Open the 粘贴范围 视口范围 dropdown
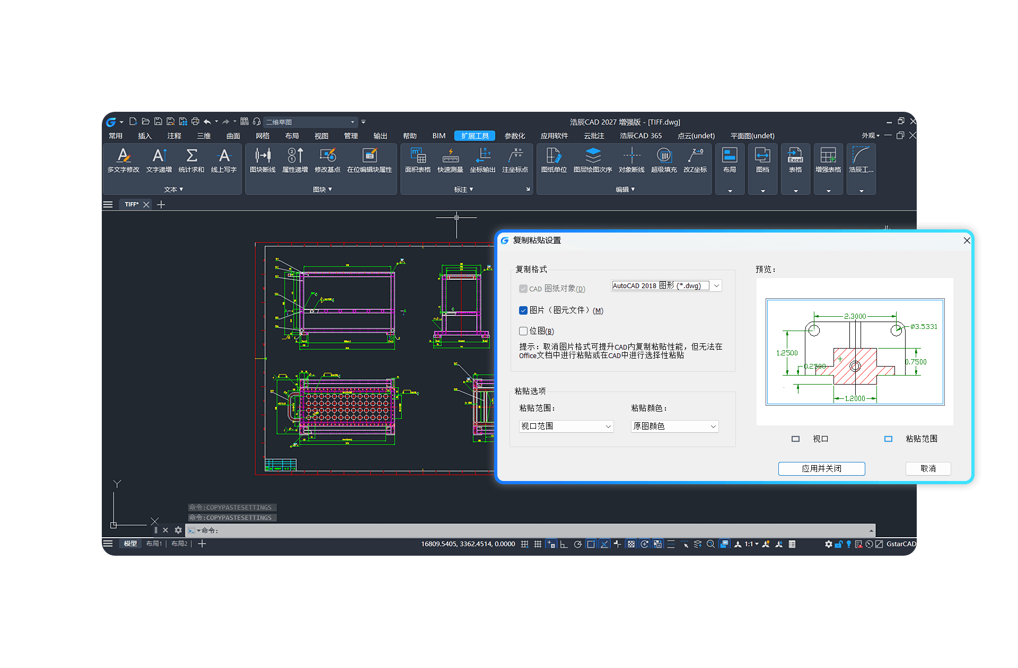The image size is (1018, 668). (566, 426)
